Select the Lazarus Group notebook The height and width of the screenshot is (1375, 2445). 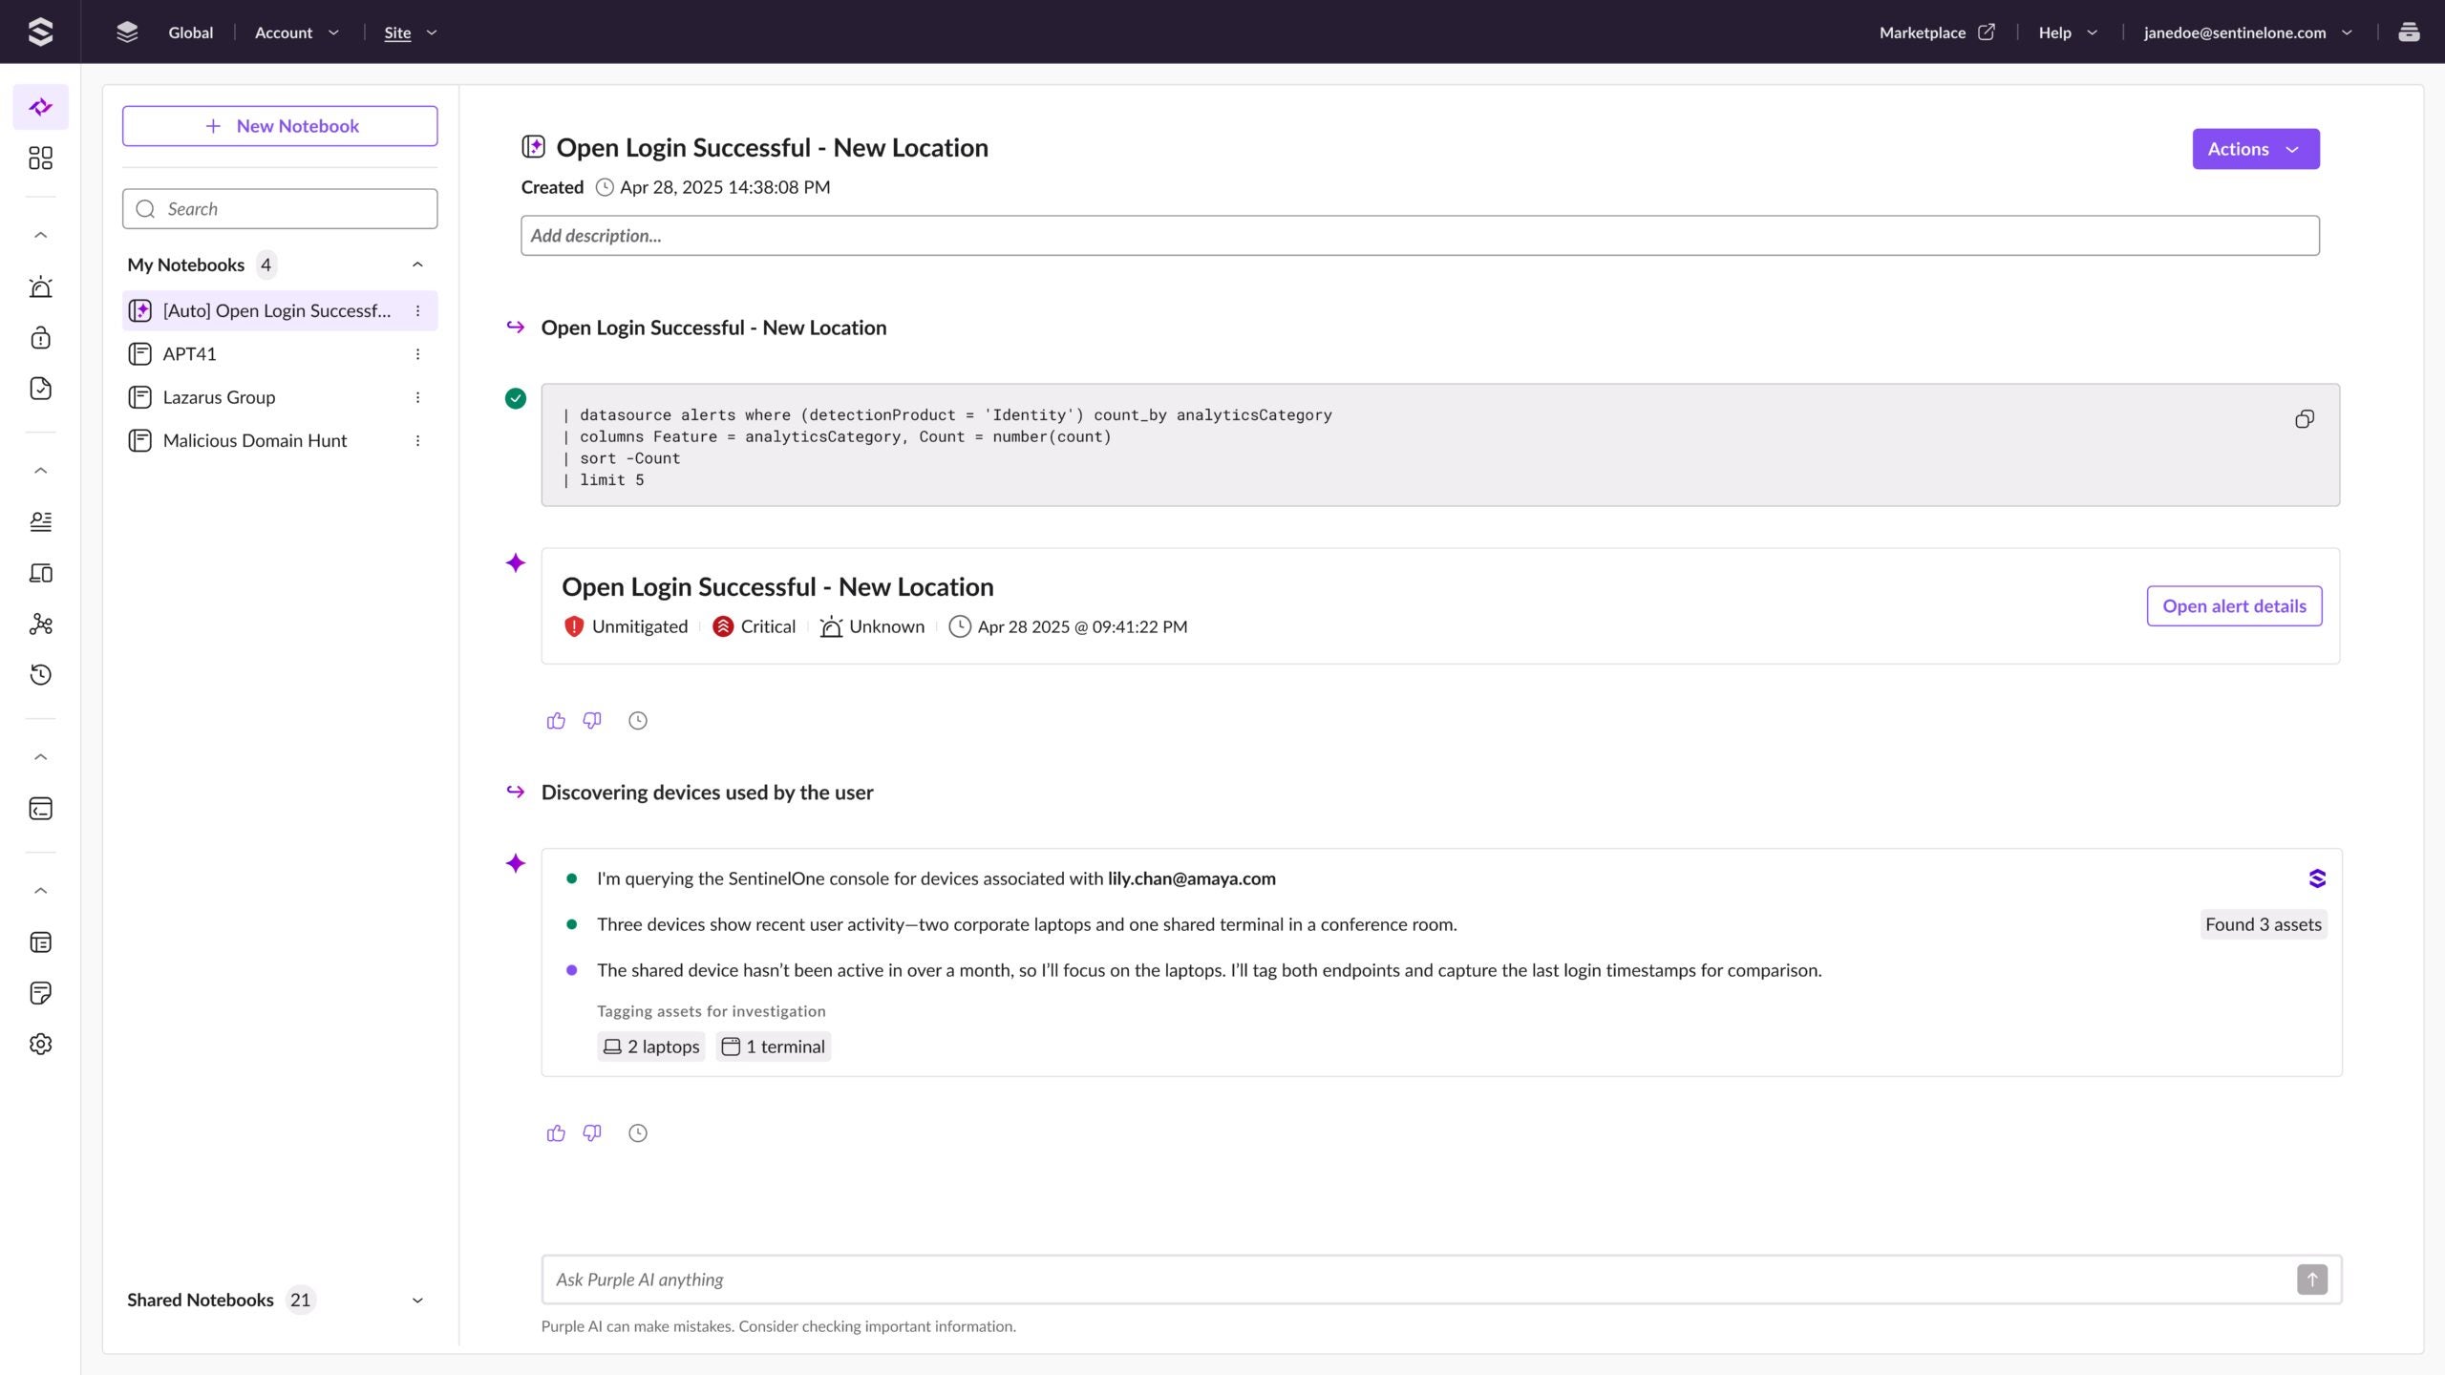tap(219, 397)
